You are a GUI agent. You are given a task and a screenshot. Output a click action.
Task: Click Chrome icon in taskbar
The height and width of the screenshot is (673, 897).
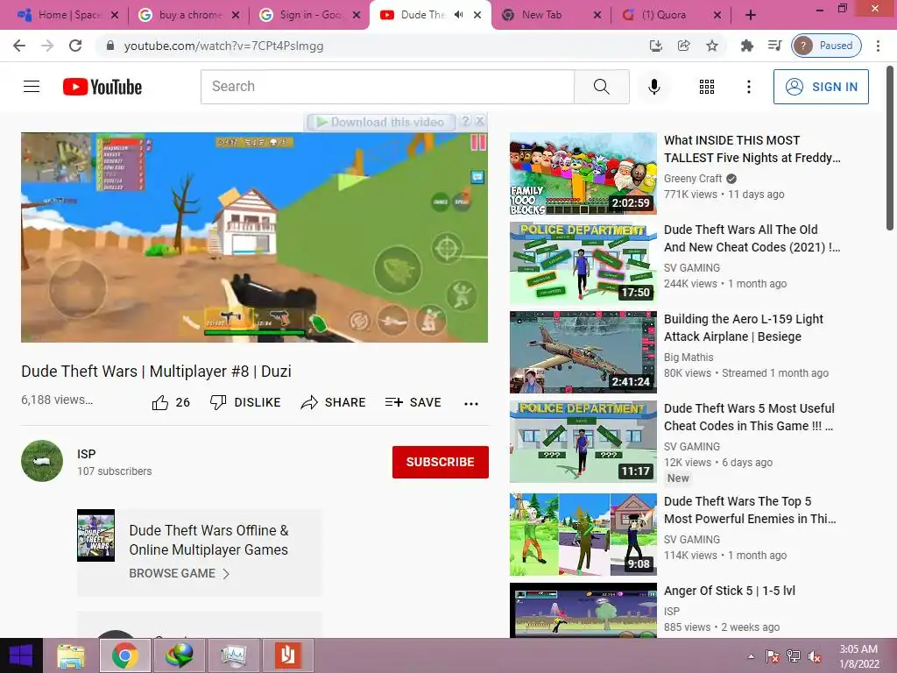pyautogui.click(x=125, y=655)
